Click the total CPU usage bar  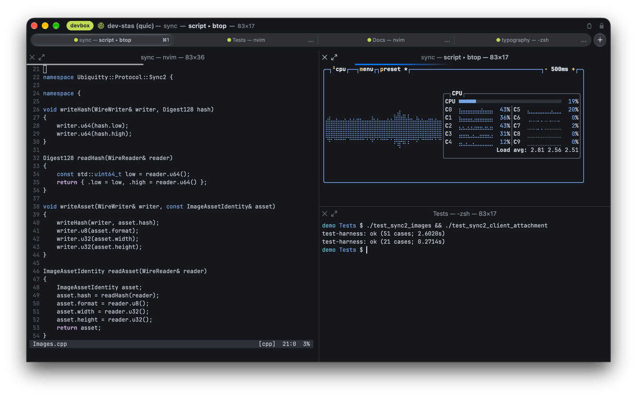click(x=510, y=101)
